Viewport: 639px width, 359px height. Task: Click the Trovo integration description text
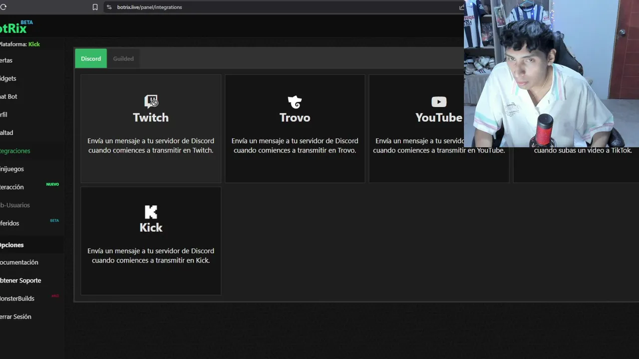pos(295,146)
